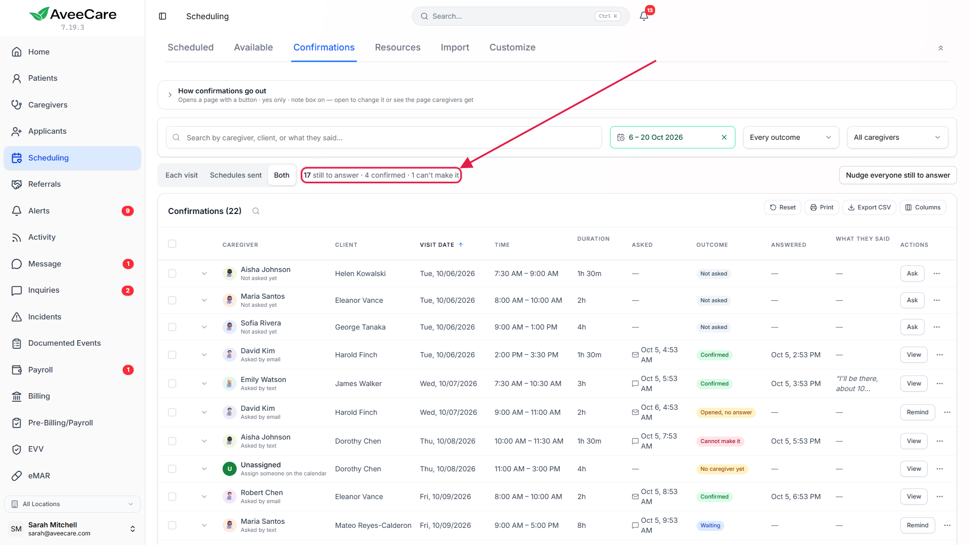
Task: Open Sarah Mitchell account menu
Action: pyautogui.click(x=72, y=529)
